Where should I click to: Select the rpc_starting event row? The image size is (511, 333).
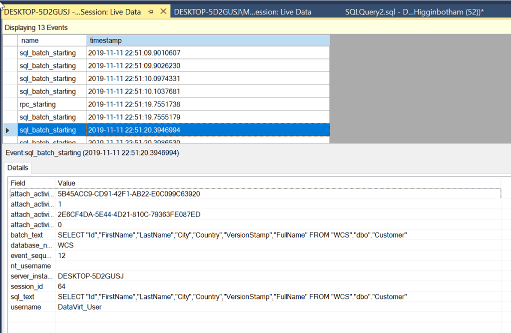coord(37,104)
